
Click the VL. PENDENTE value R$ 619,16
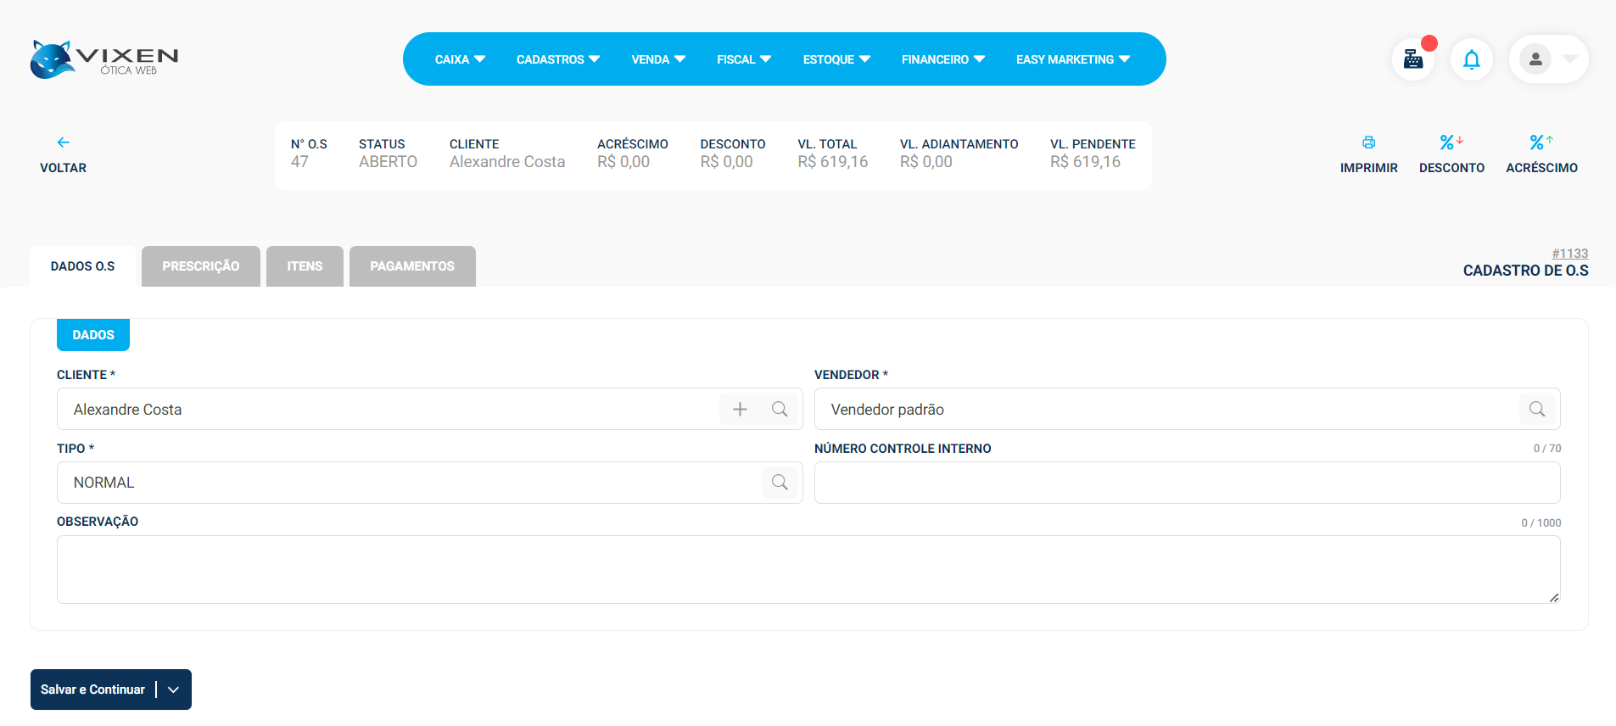pos(1085,162)
